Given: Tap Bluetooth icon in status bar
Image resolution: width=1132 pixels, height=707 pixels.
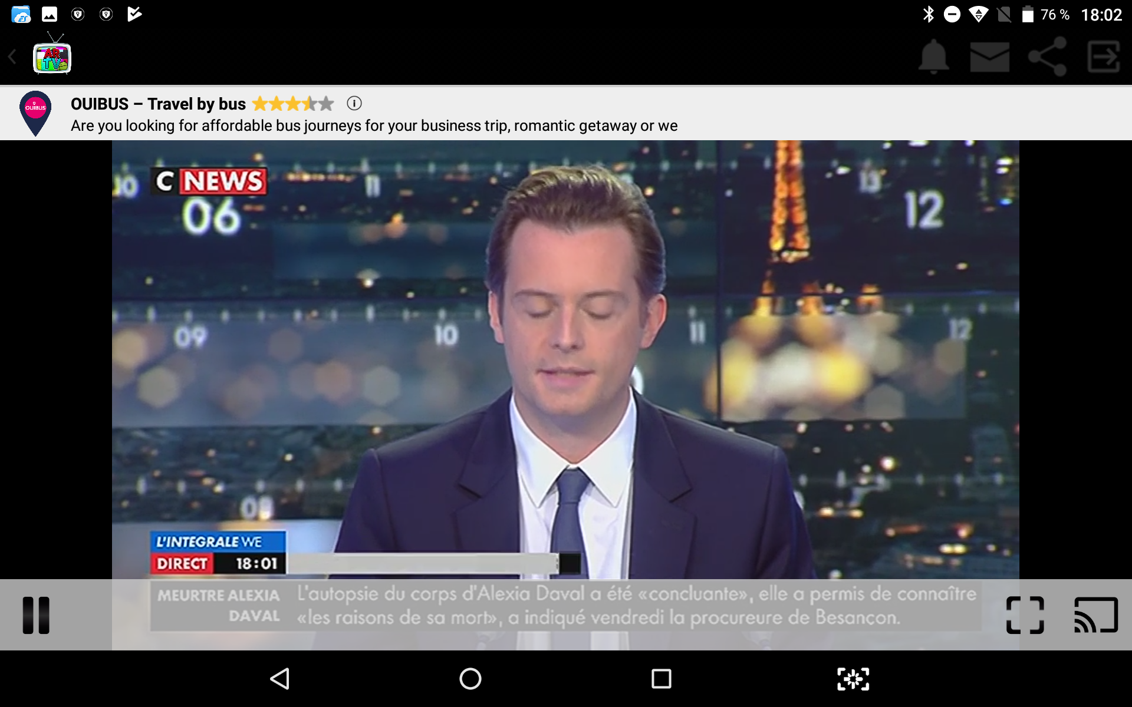Looking at the screenshot, I should [x=928, y=15].
